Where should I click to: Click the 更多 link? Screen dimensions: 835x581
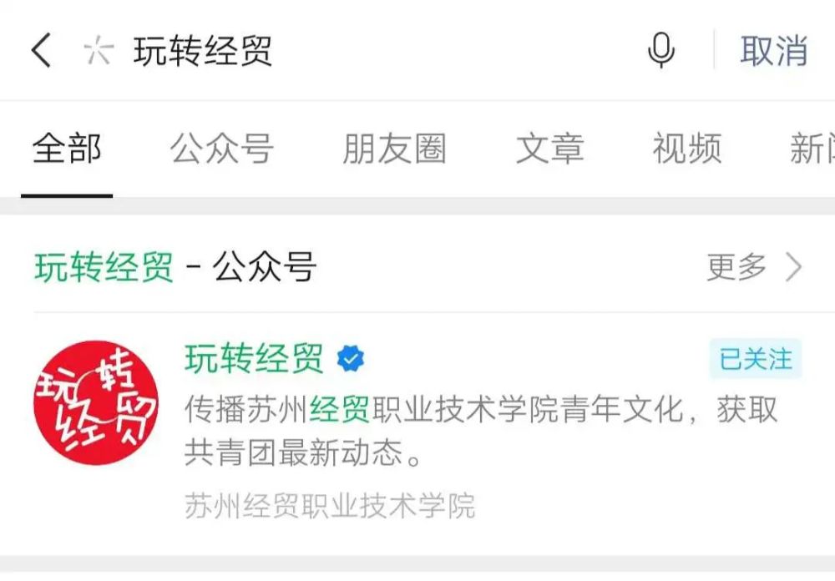(736, 267)
